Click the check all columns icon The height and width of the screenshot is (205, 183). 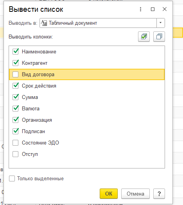[144, 37]
